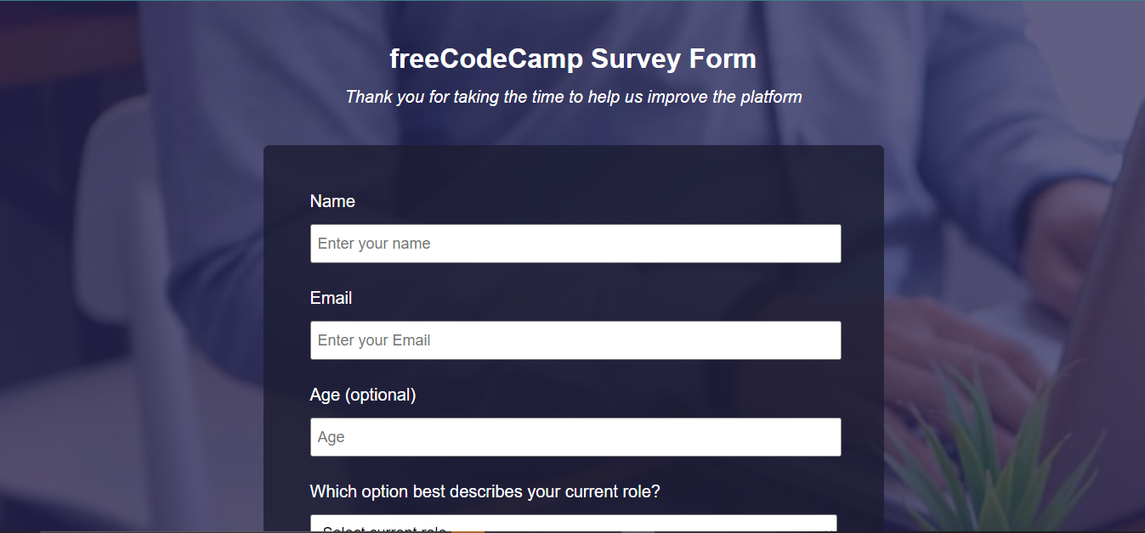The image size is (1145, 533).
Task: Click the last visible input on the form
Action: [574, 525]
